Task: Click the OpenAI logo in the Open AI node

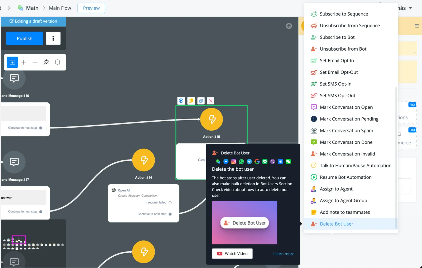Action: 114,190
